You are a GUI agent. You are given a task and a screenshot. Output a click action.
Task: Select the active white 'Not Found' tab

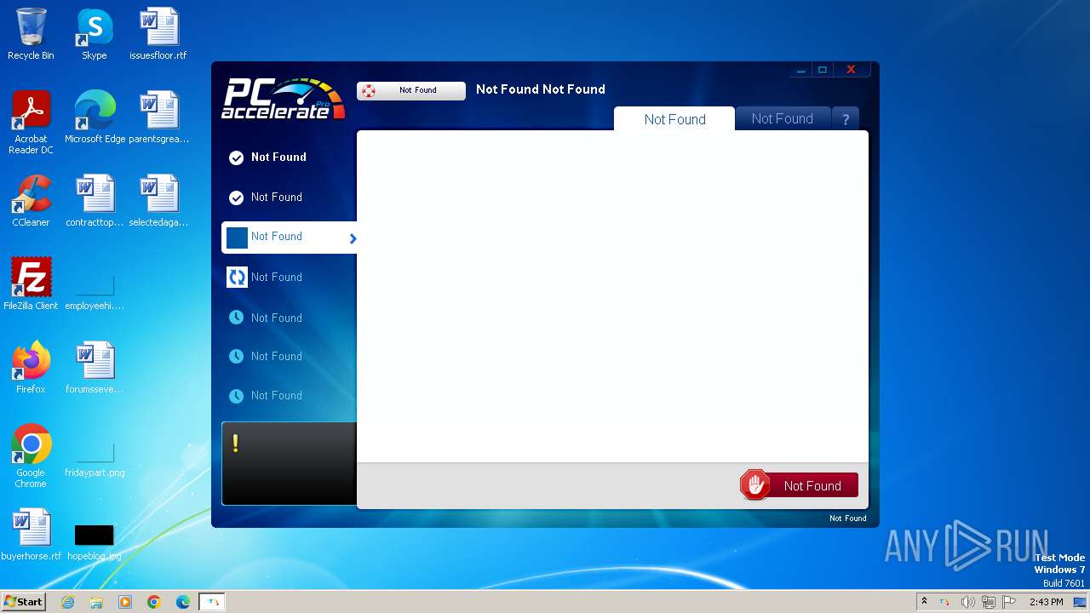(x=674, y=119)
